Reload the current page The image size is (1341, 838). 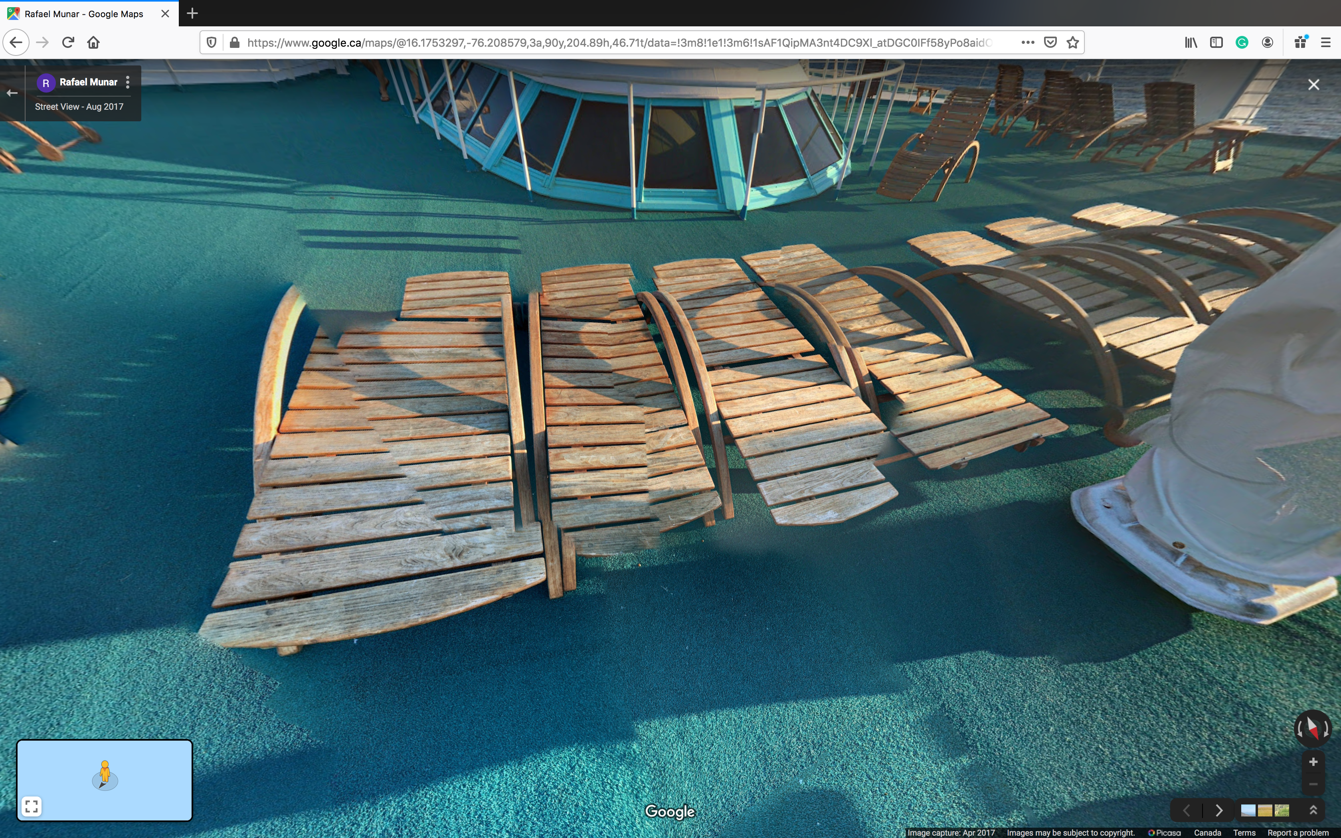pyautogui.click(x=68, y=43)
